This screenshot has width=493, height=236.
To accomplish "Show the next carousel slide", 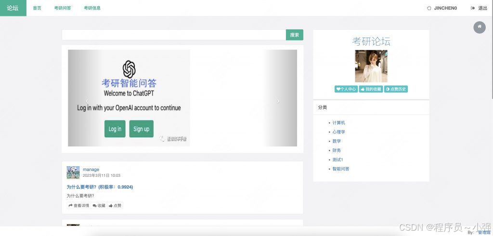I will (278, 101).
